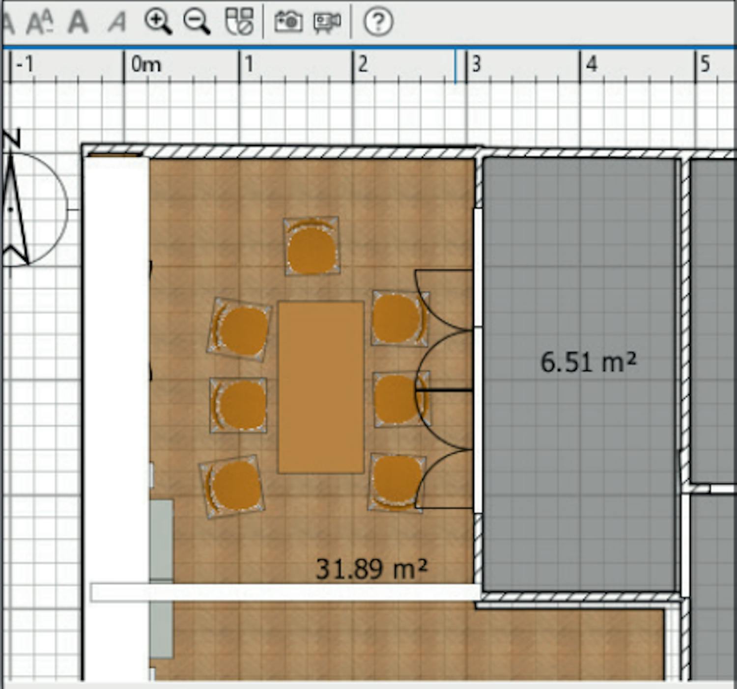Click the 0m mark on horizontal ruler
This screenshot has width=737, height=689.
[x=145, y=64]
